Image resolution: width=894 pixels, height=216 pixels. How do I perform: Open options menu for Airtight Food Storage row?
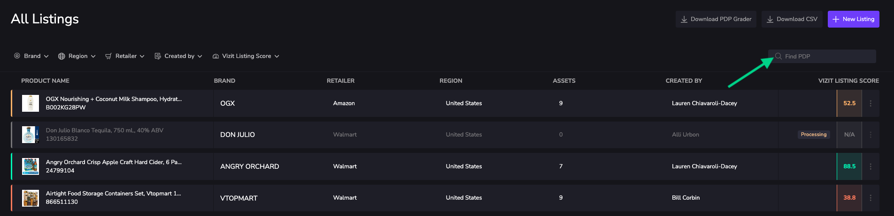click(x=871, y=198)
